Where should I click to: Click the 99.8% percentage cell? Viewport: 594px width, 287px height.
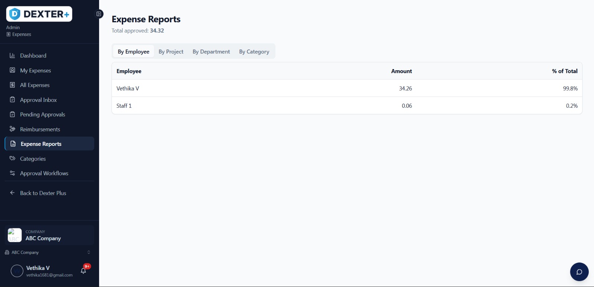point(570,88)
